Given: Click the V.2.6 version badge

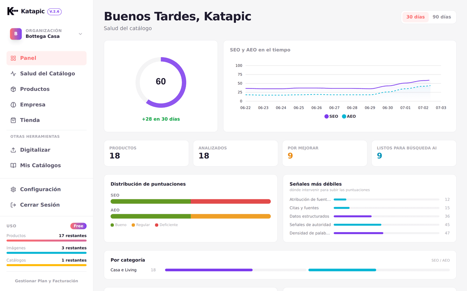Looking at the screenshot, I should click(x=54, y=12).
